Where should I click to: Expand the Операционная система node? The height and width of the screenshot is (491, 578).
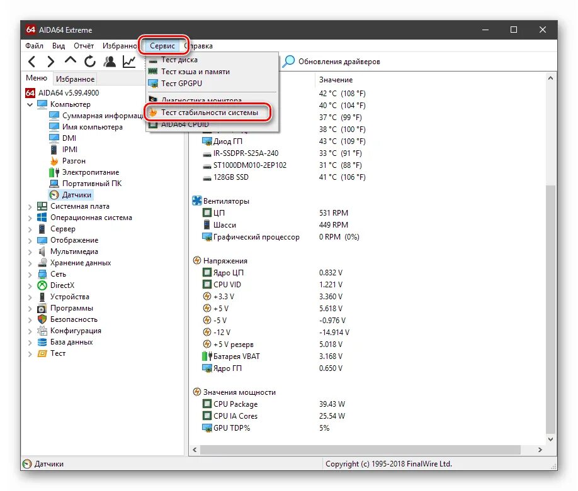[30, 218]
